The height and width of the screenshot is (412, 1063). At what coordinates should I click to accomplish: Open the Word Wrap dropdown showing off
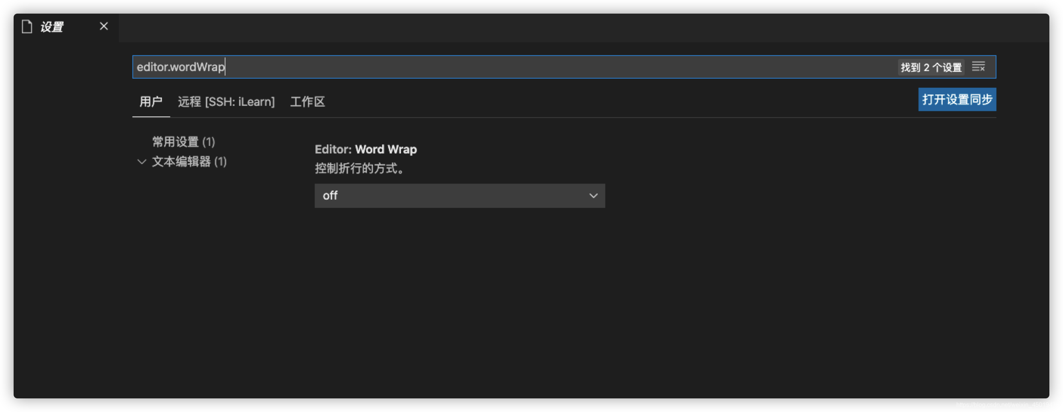tap(460, 195)
